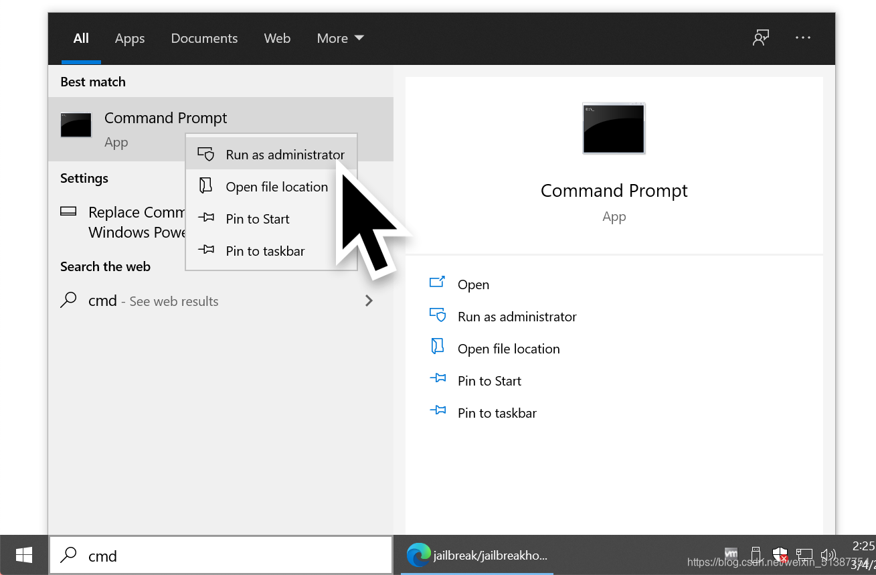Click shield icon in preview pane
Image resolution: width=876 pixels, height=575 pixels.
click(438, 315)
